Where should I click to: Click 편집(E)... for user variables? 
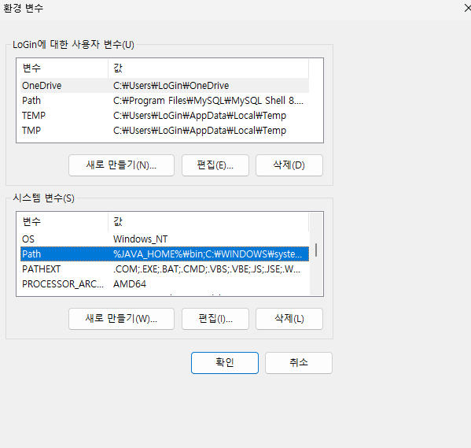pos(215,165)
